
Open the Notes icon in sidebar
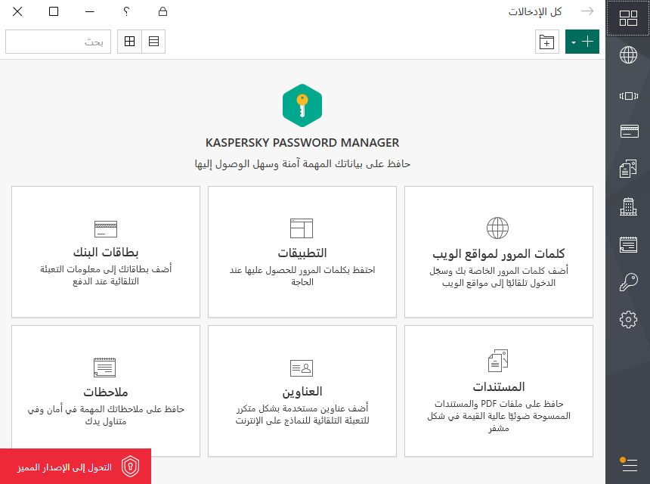coord(628,244)
